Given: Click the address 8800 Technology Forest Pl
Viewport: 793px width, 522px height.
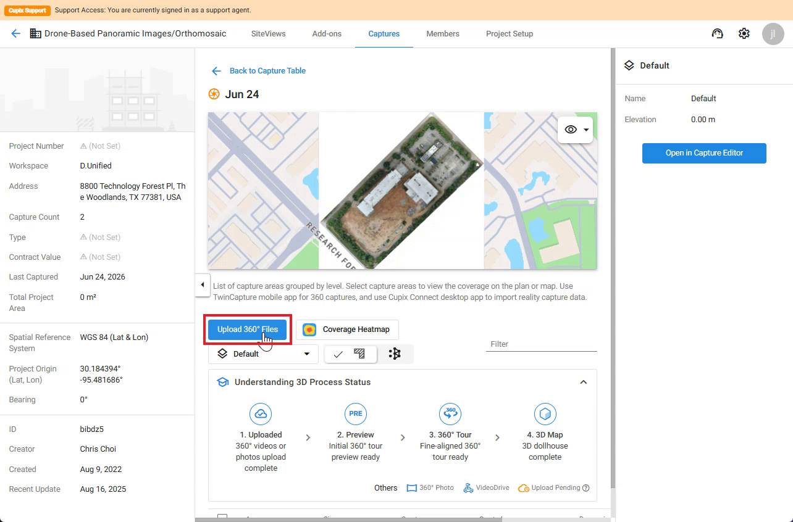Looking at the screenshot, I should click(133, 192).
